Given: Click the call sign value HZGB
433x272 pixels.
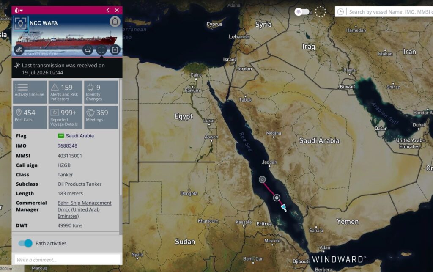Looking at the screenshot, I should pyautogui.click(x=64, y=165).
